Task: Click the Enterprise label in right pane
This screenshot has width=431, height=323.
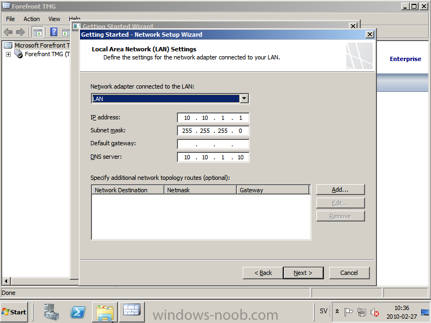Action: click(406, 59)
